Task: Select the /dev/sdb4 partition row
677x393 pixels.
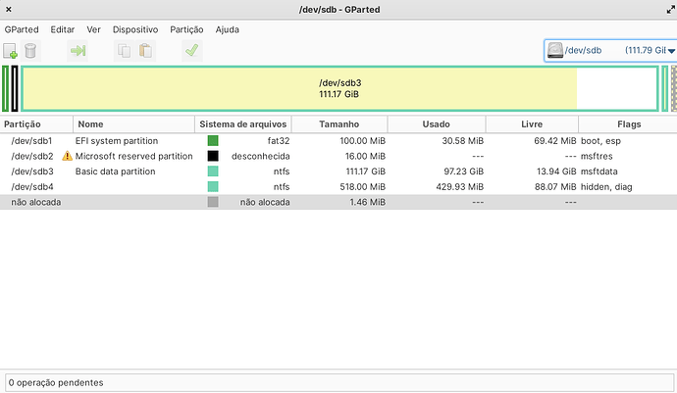Action: [338, 187]
